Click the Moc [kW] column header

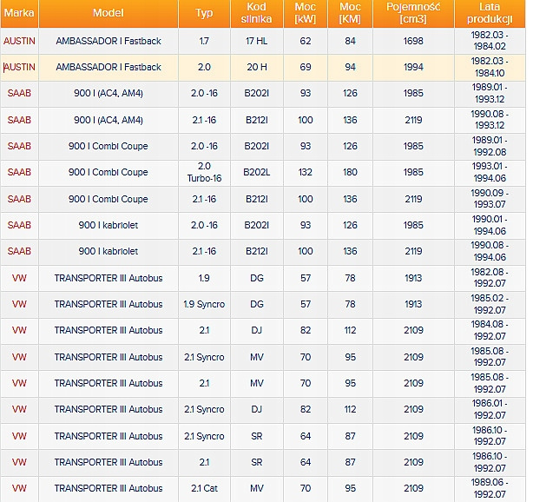(306, 13)
